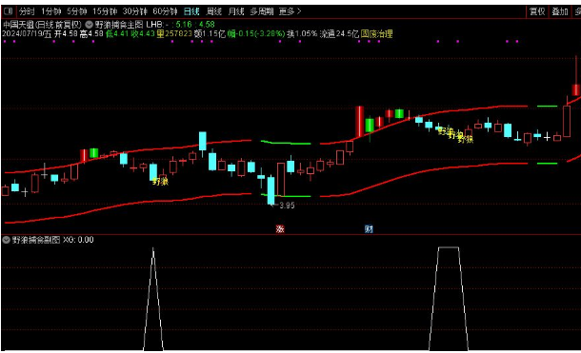The width and height of the screenshot is (581, 353).
Task: Open the 多周期 multi-period view
Action: 262,11
